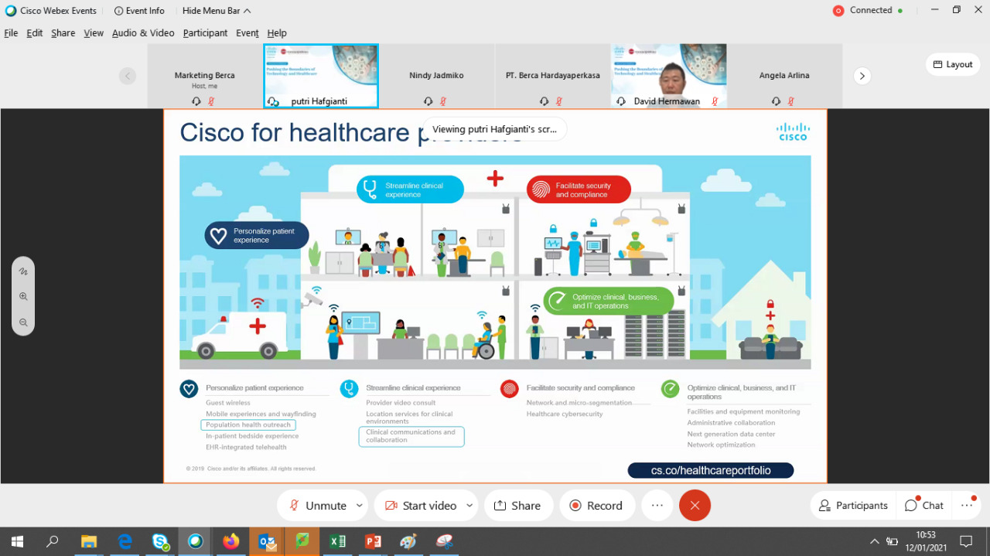
Task: Zoom out on the shared screen
Action: coord(23,322)
